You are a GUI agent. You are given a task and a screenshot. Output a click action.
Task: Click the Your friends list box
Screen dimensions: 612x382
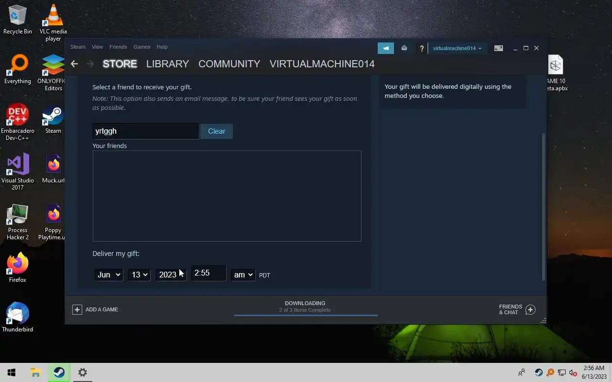pos(227,196)
